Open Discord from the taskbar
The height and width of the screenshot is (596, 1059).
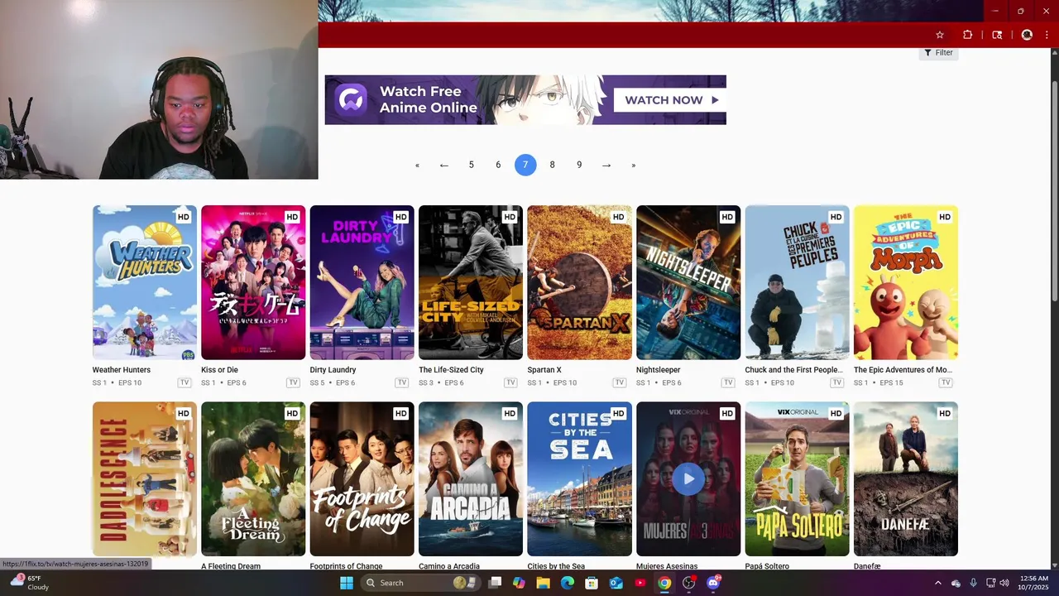coord(713,583)
